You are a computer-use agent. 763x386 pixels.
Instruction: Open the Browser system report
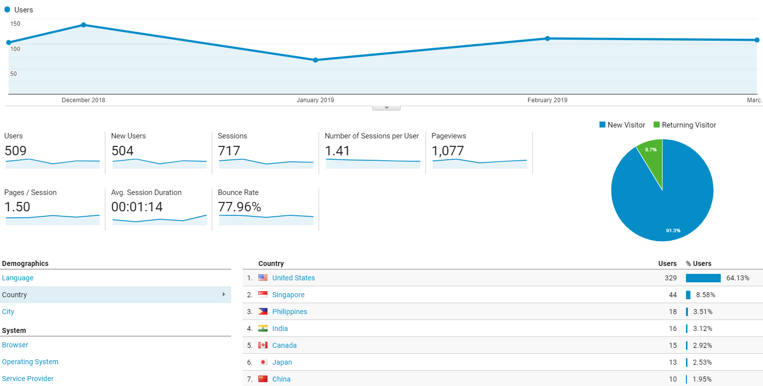coord(15,345)
